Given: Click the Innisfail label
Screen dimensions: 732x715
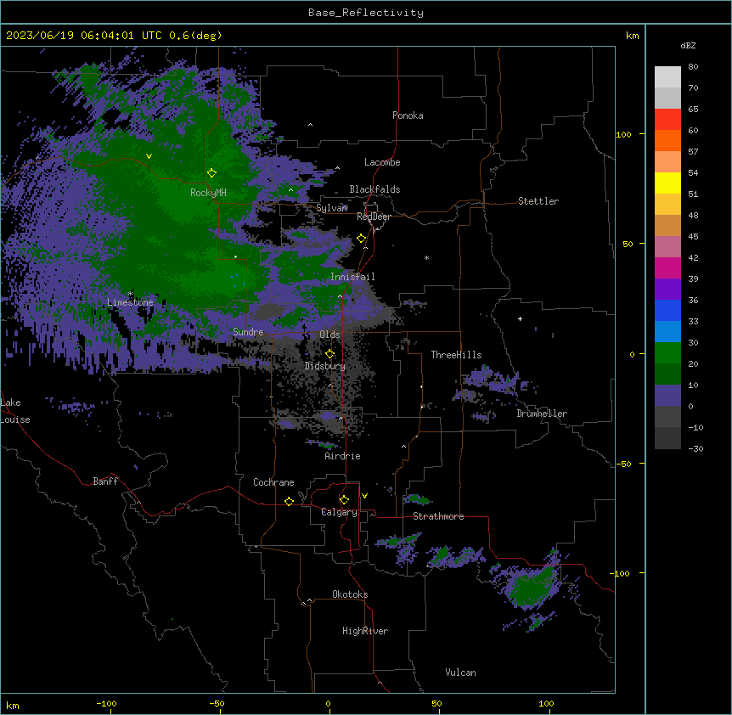Looking at the screenshot, I should 352,277.
